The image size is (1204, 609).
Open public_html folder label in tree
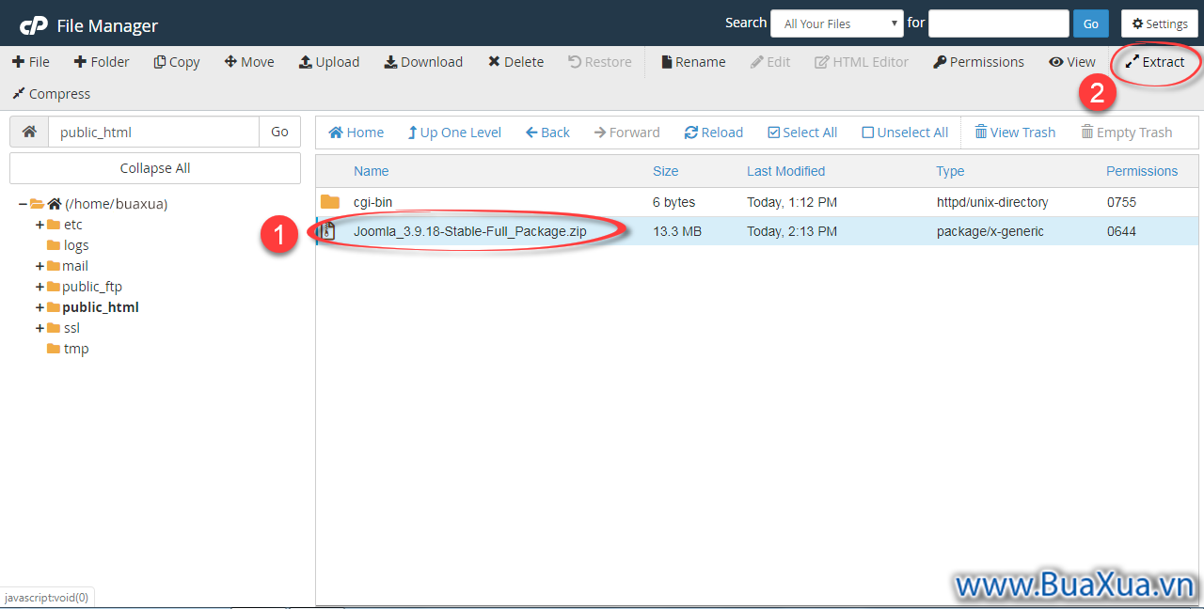pyautogui.click(x=101, y=307)
